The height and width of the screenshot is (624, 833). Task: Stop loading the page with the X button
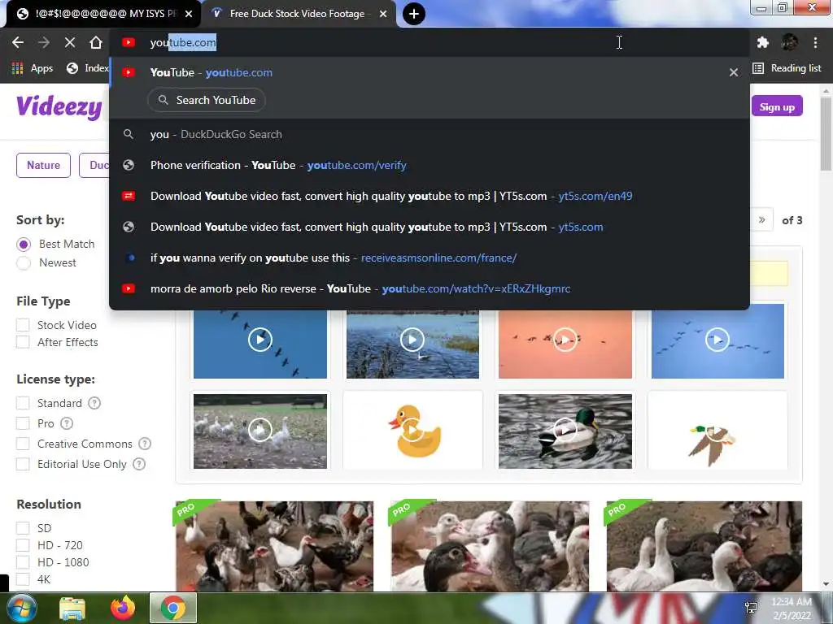point(70,42)
